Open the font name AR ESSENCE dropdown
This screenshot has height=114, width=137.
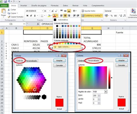[42, 11]
